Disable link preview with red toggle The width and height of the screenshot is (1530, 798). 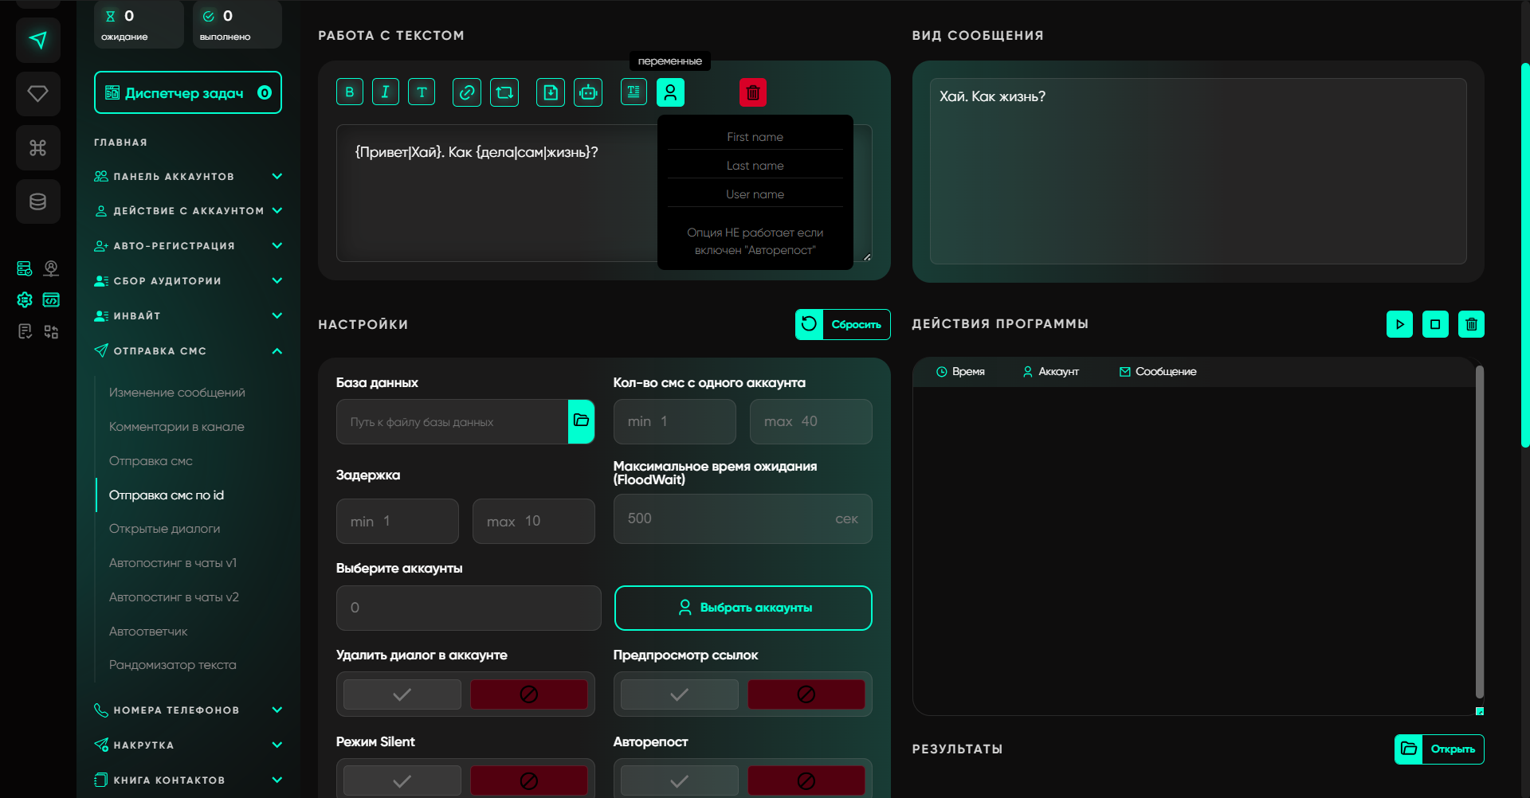point(806,694)
